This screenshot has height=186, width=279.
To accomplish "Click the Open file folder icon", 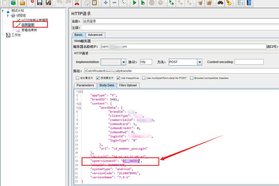I will point(22,2).
